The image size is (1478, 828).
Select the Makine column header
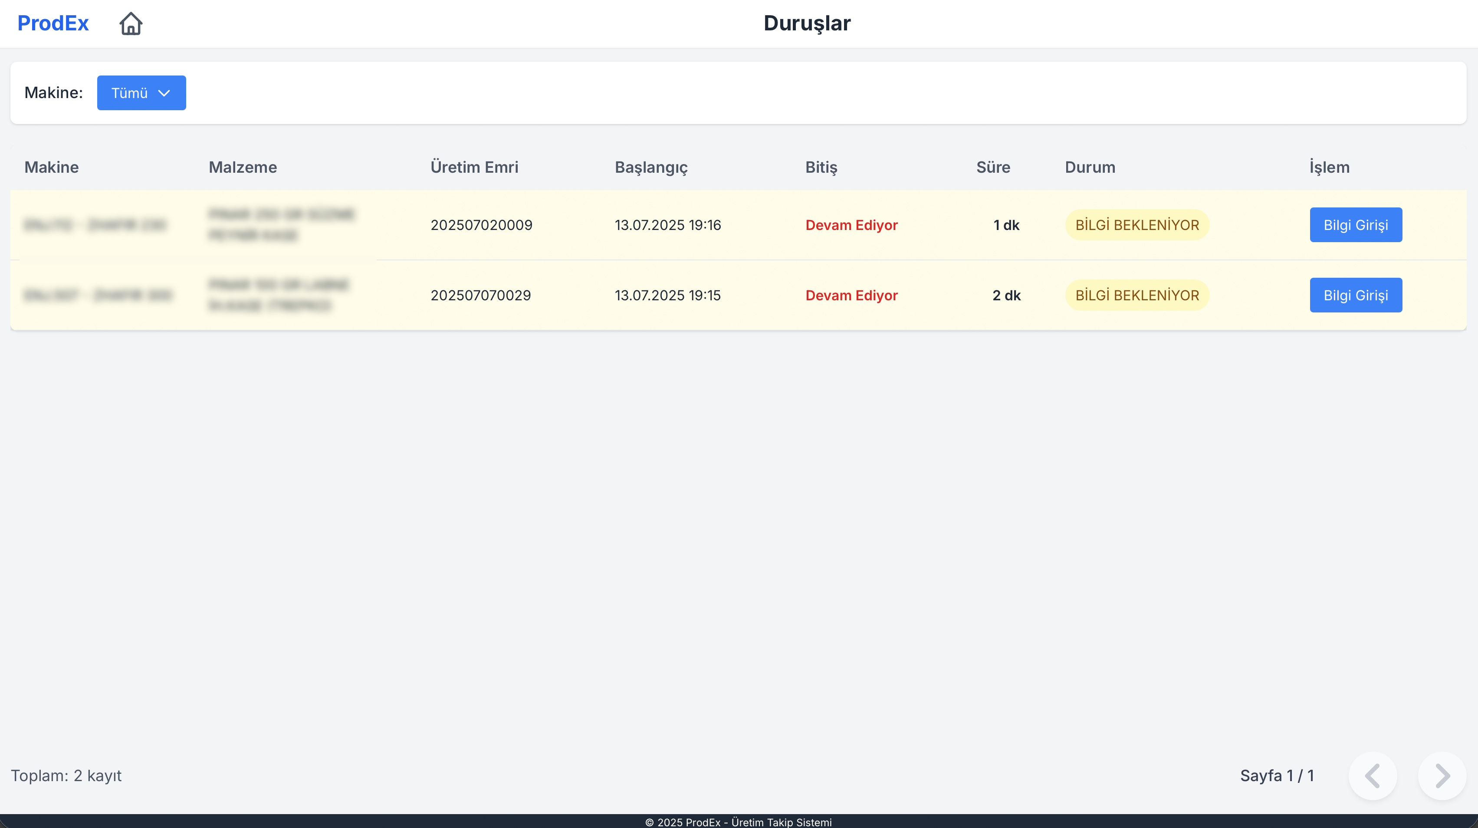[52, 167]
